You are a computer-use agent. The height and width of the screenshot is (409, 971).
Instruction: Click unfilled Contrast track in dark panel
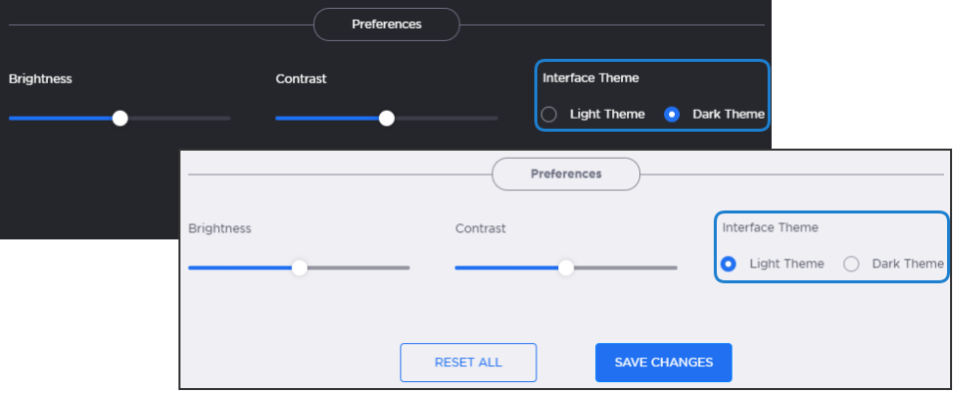(445, 118)
